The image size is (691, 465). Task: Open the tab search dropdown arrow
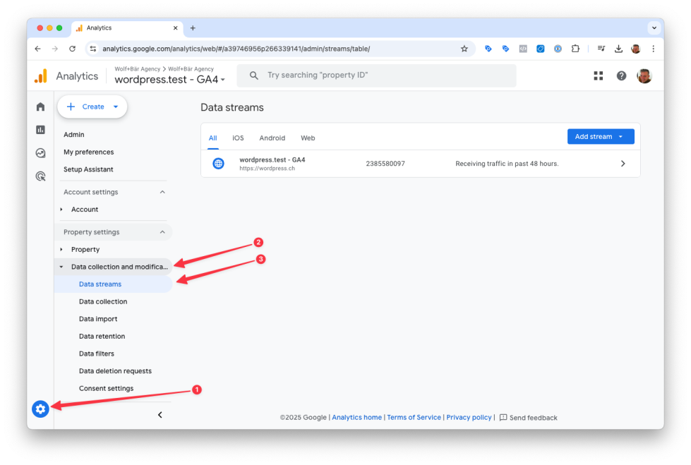click(654, 28)
